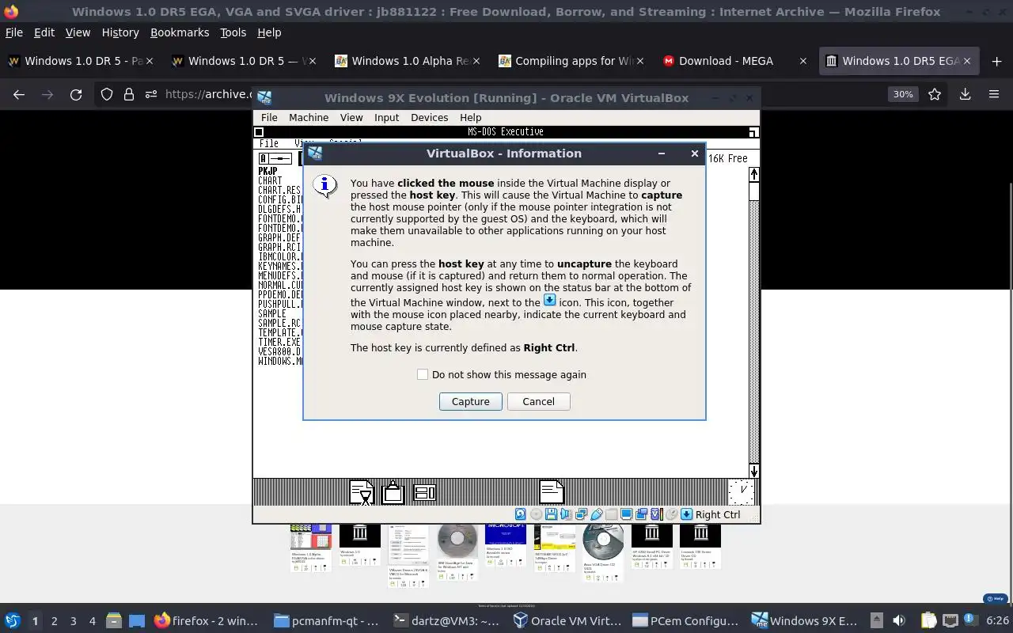This screenshot has height=633, width=1013.
Task: Open the VirtualBox Help menu
Action: coord(470,117)
